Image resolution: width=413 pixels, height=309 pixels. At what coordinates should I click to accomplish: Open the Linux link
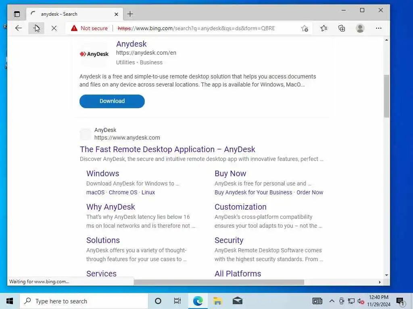[x=148, y=192]
